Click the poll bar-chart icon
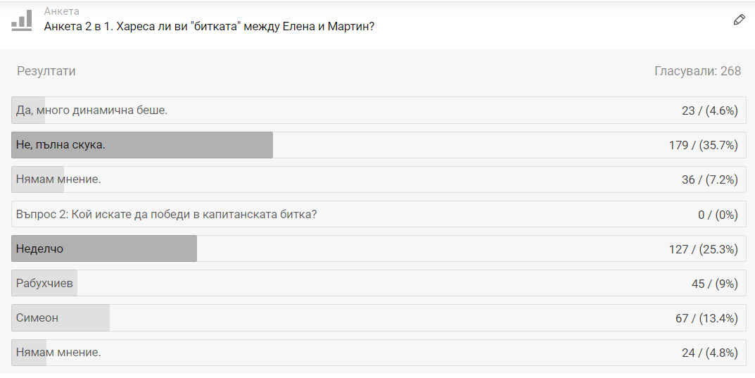The width and height of the screenshot is (755, 378). coord(22,20)
